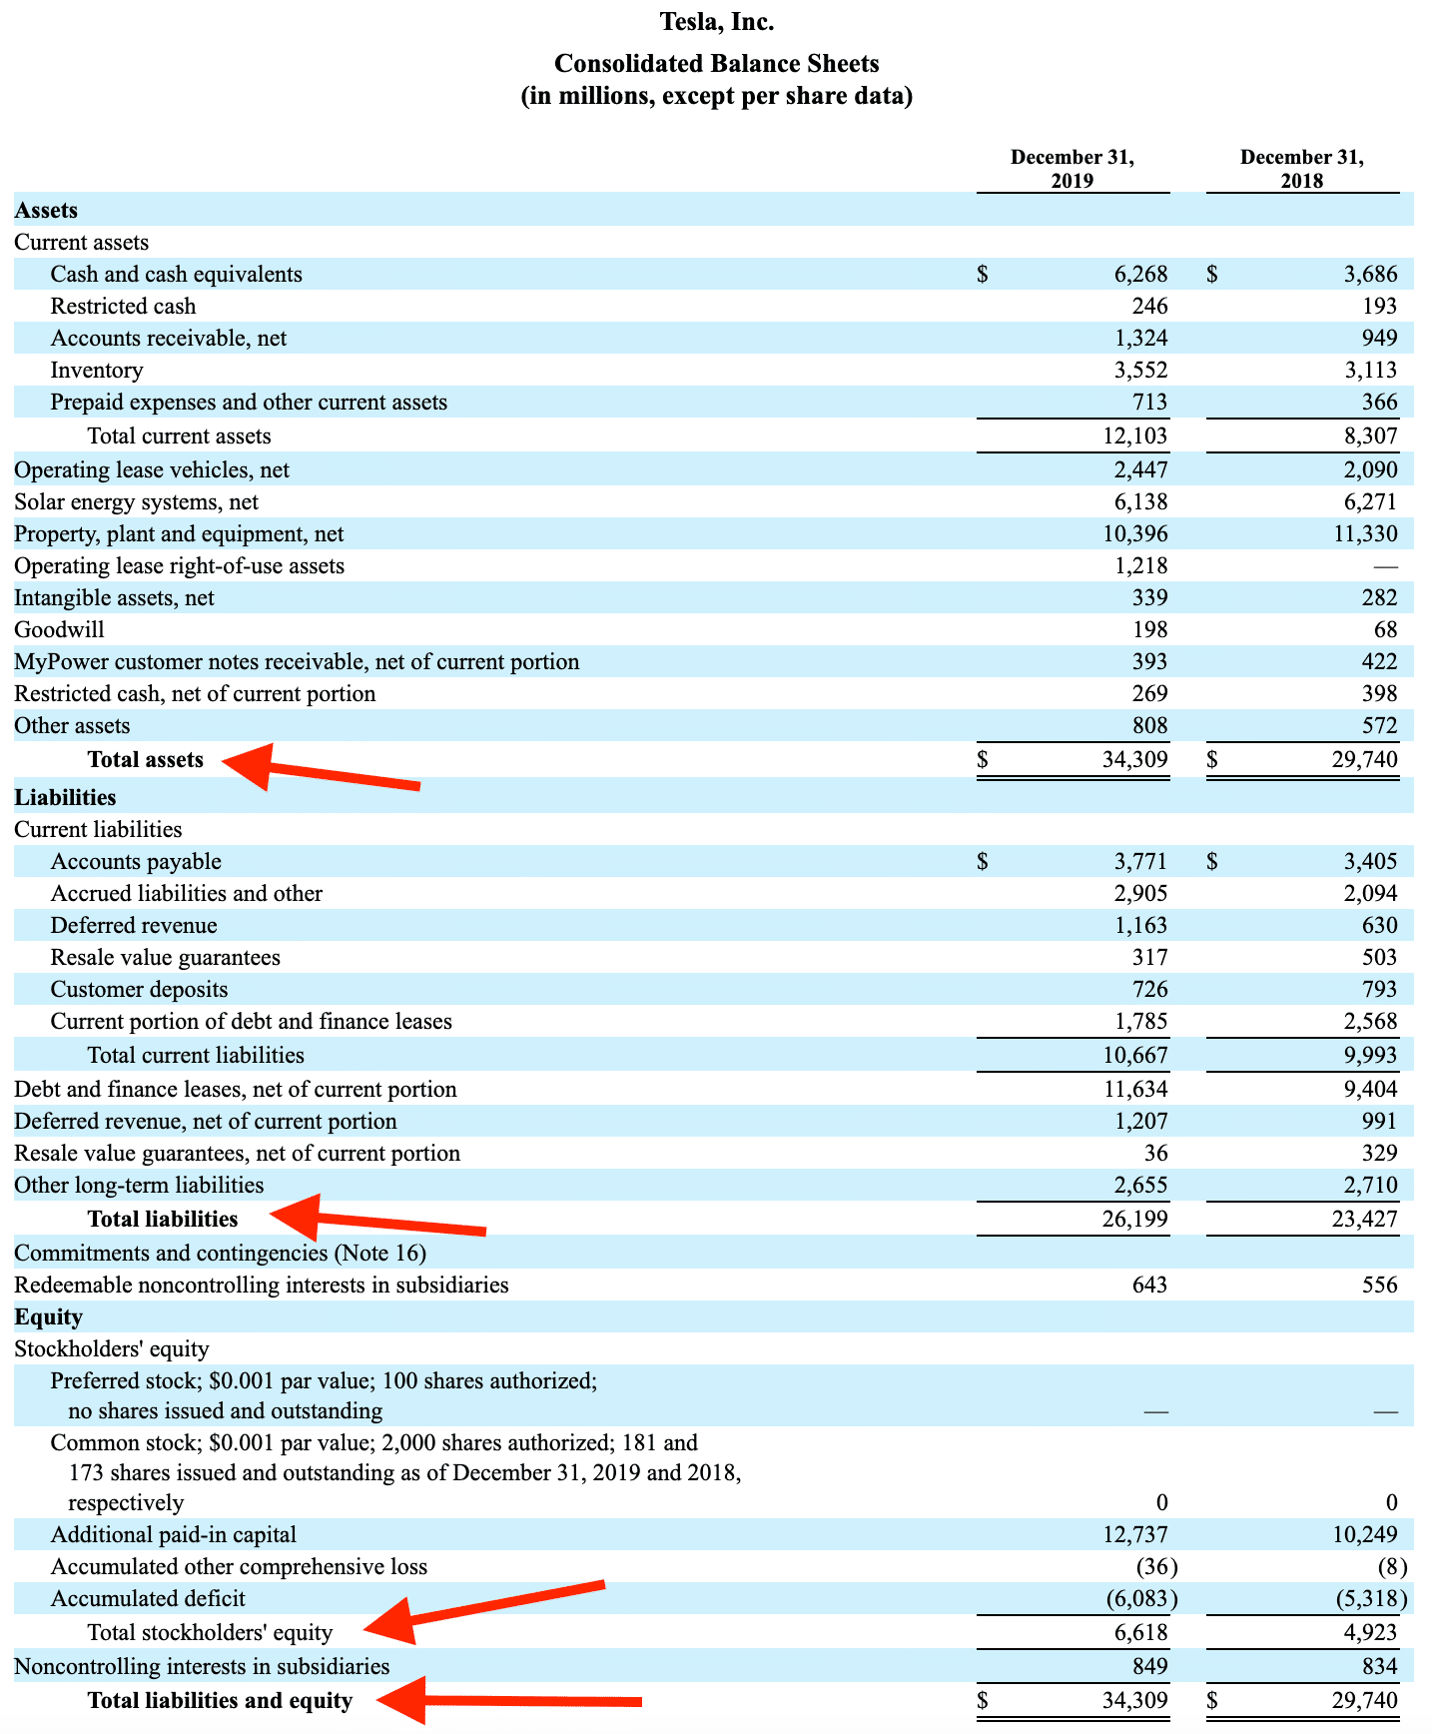Click 'MyPower customer notes receivable' label
The width and height of the screenshot is (1432, 1734).
[x=297, y=661]
